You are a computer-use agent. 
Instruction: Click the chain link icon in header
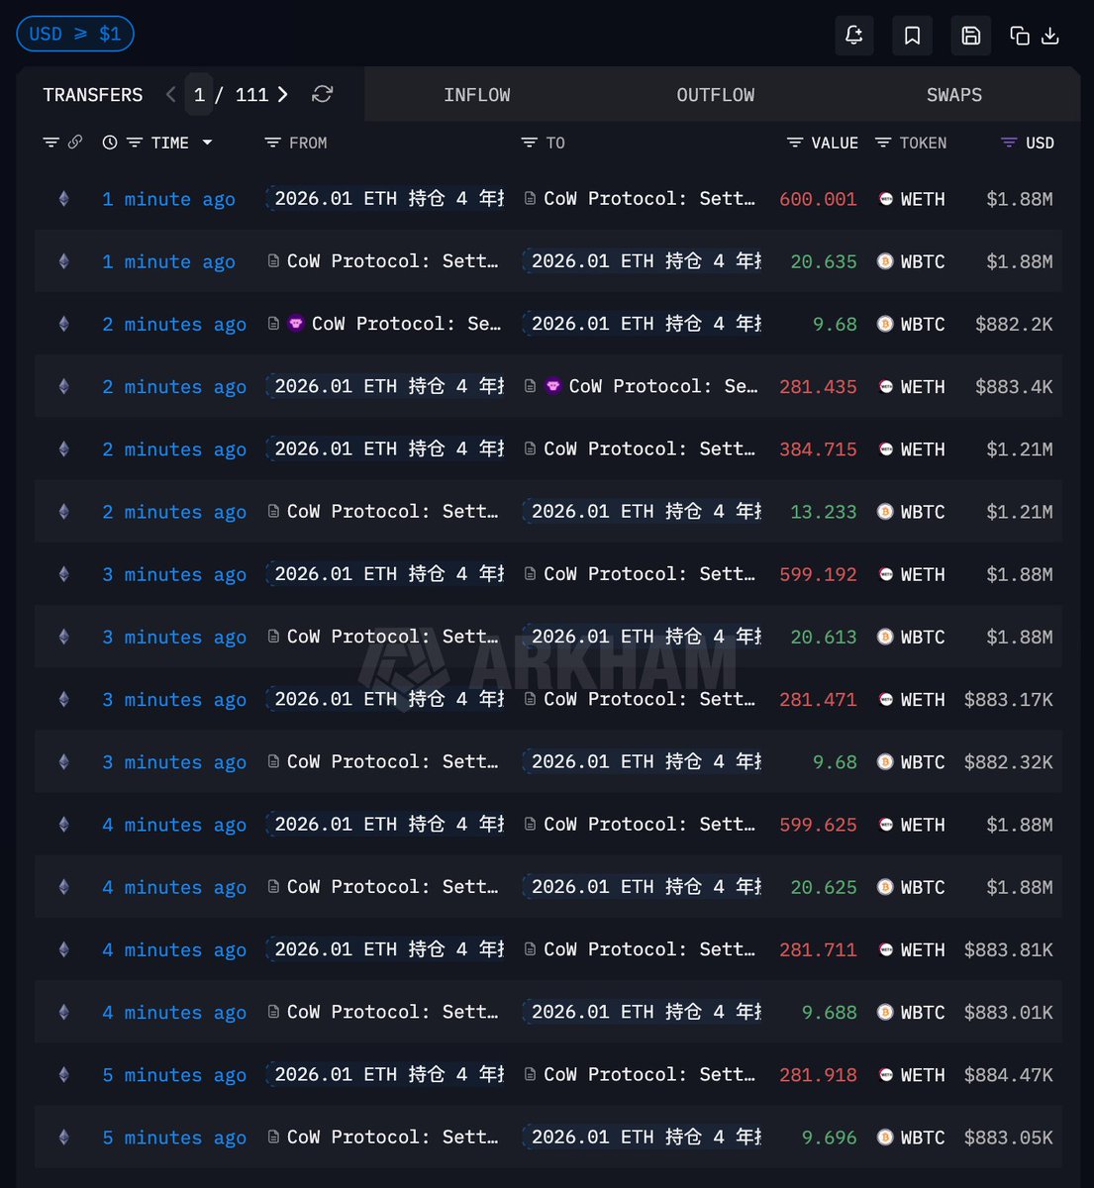click(x=74, y=143)
